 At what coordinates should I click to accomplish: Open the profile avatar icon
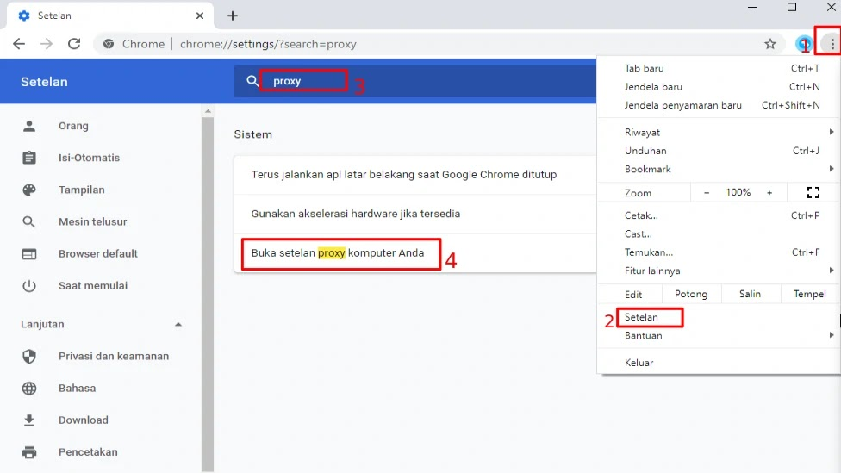click(x=803, y=44)
